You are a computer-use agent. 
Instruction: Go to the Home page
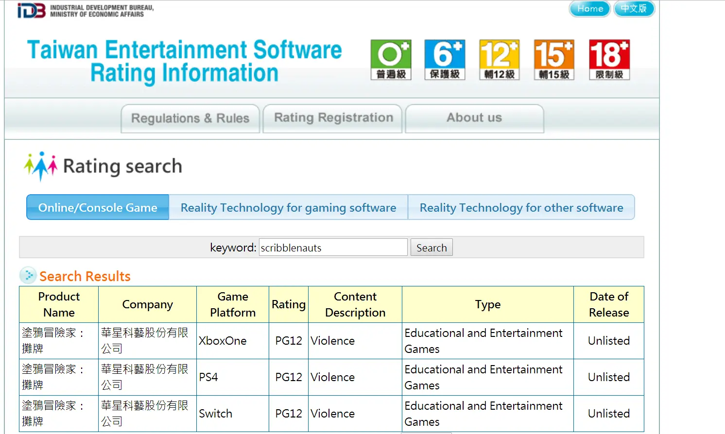click(590, 9)
